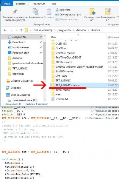This screenshot has width=119, height=179.
Task: Select Dropbox in the navigation pane
Action: coord(15,88)
